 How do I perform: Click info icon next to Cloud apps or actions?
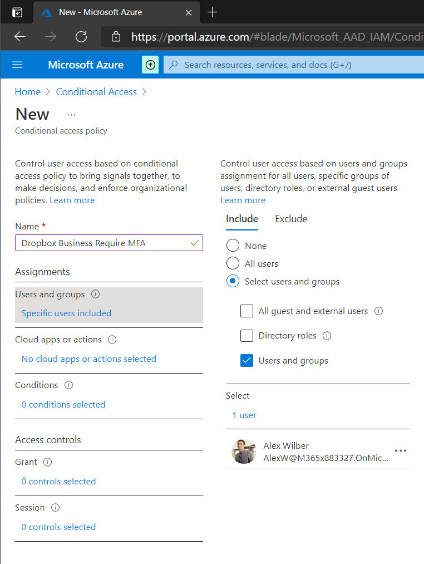click(112, 340)
